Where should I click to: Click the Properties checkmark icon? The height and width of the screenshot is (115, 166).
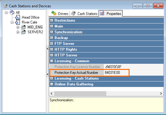click(102, 13)
